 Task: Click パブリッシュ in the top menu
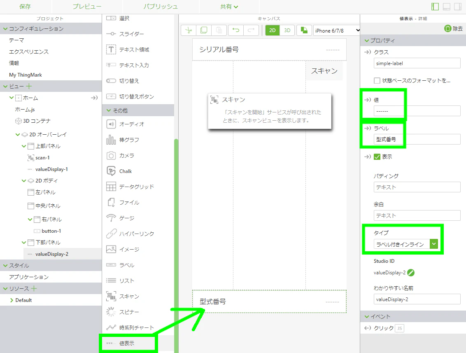point(161,7)
